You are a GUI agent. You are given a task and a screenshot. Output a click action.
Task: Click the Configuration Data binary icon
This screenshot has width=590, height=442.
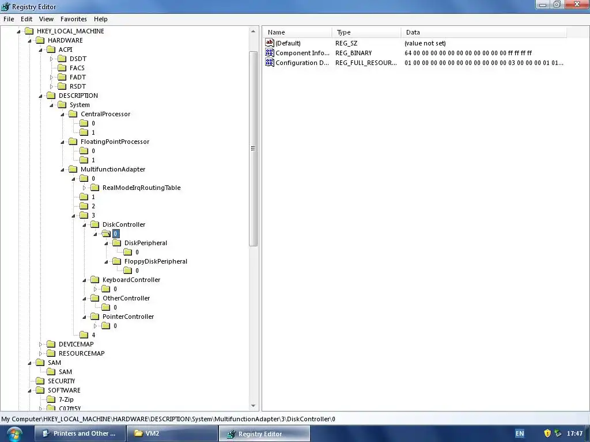(270, 62)
